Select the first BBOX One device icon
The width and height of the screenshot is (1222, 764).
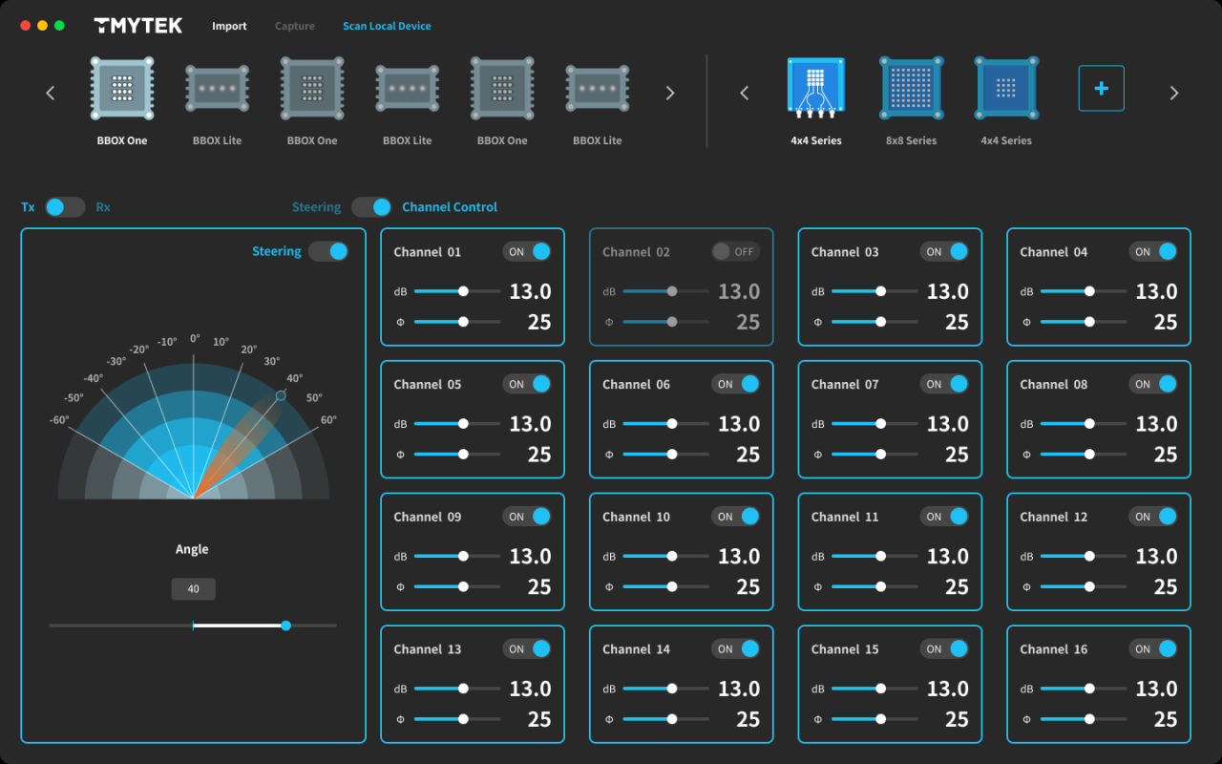click(122, 88)
